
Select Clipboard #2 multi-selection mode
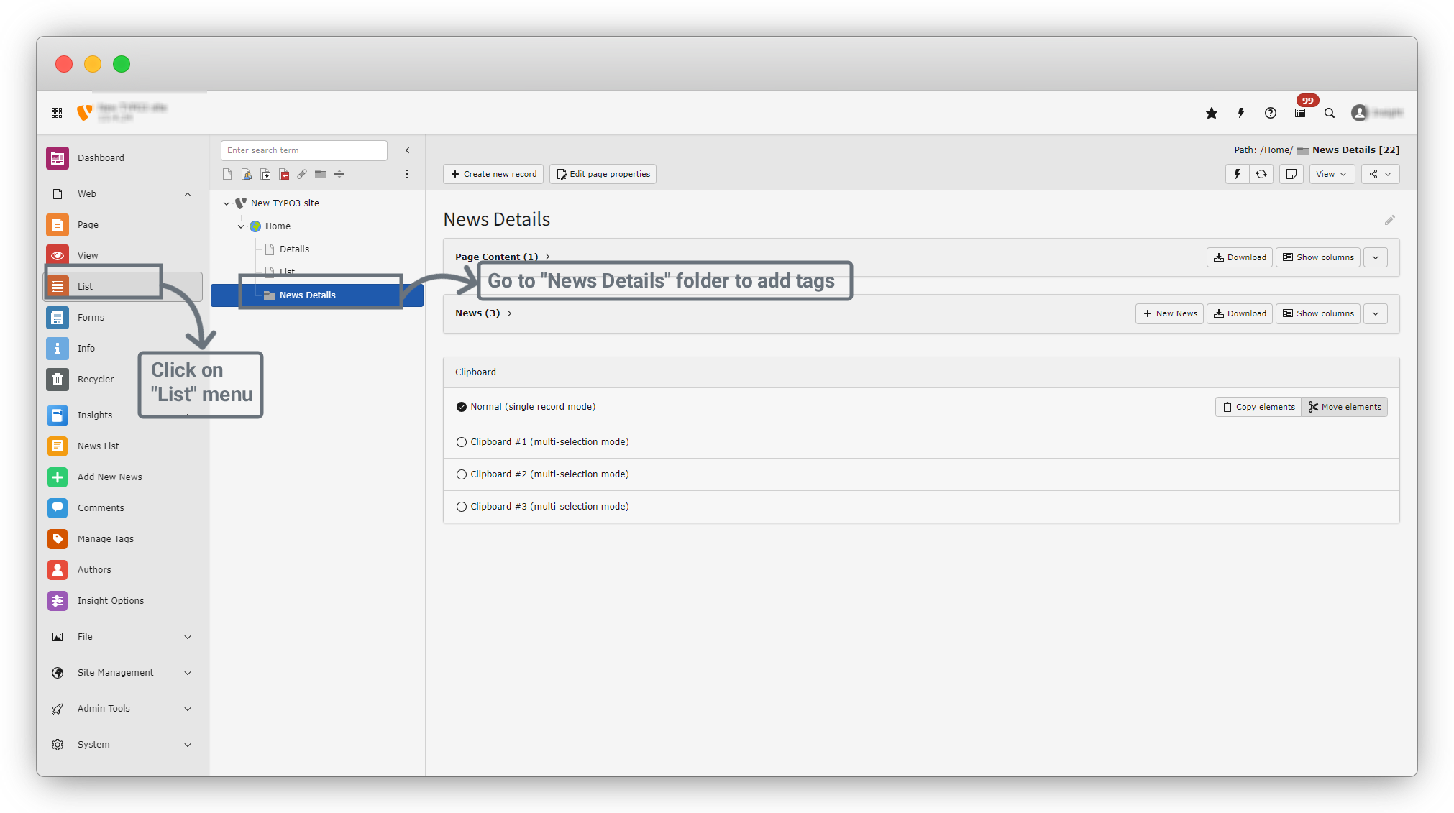tap(462, 474)
